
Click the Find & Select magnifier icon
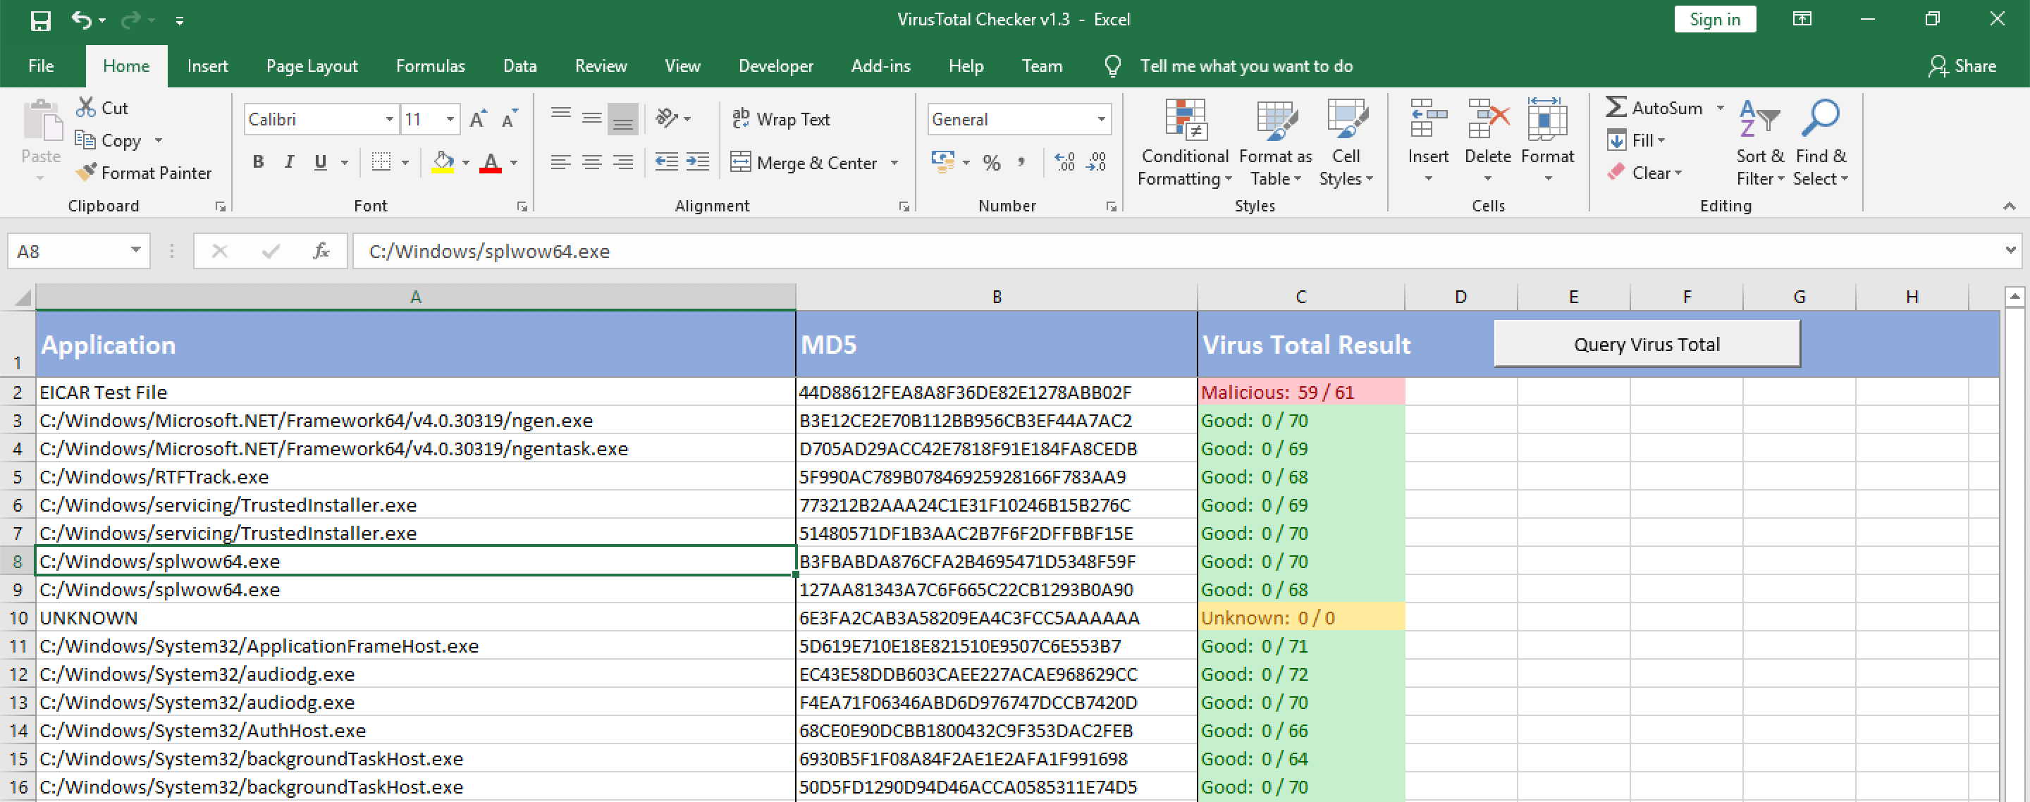[1821, 120]
